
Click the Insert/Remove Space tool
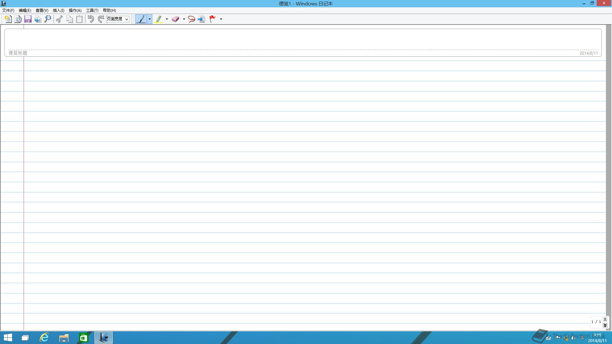(201, 19)
